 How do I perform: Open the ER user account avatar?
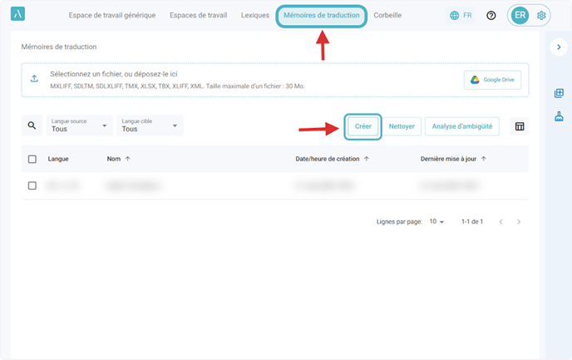tap(520, 15)
